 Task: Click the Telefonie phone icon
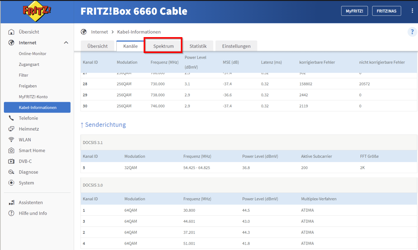(x=11, y=118)
